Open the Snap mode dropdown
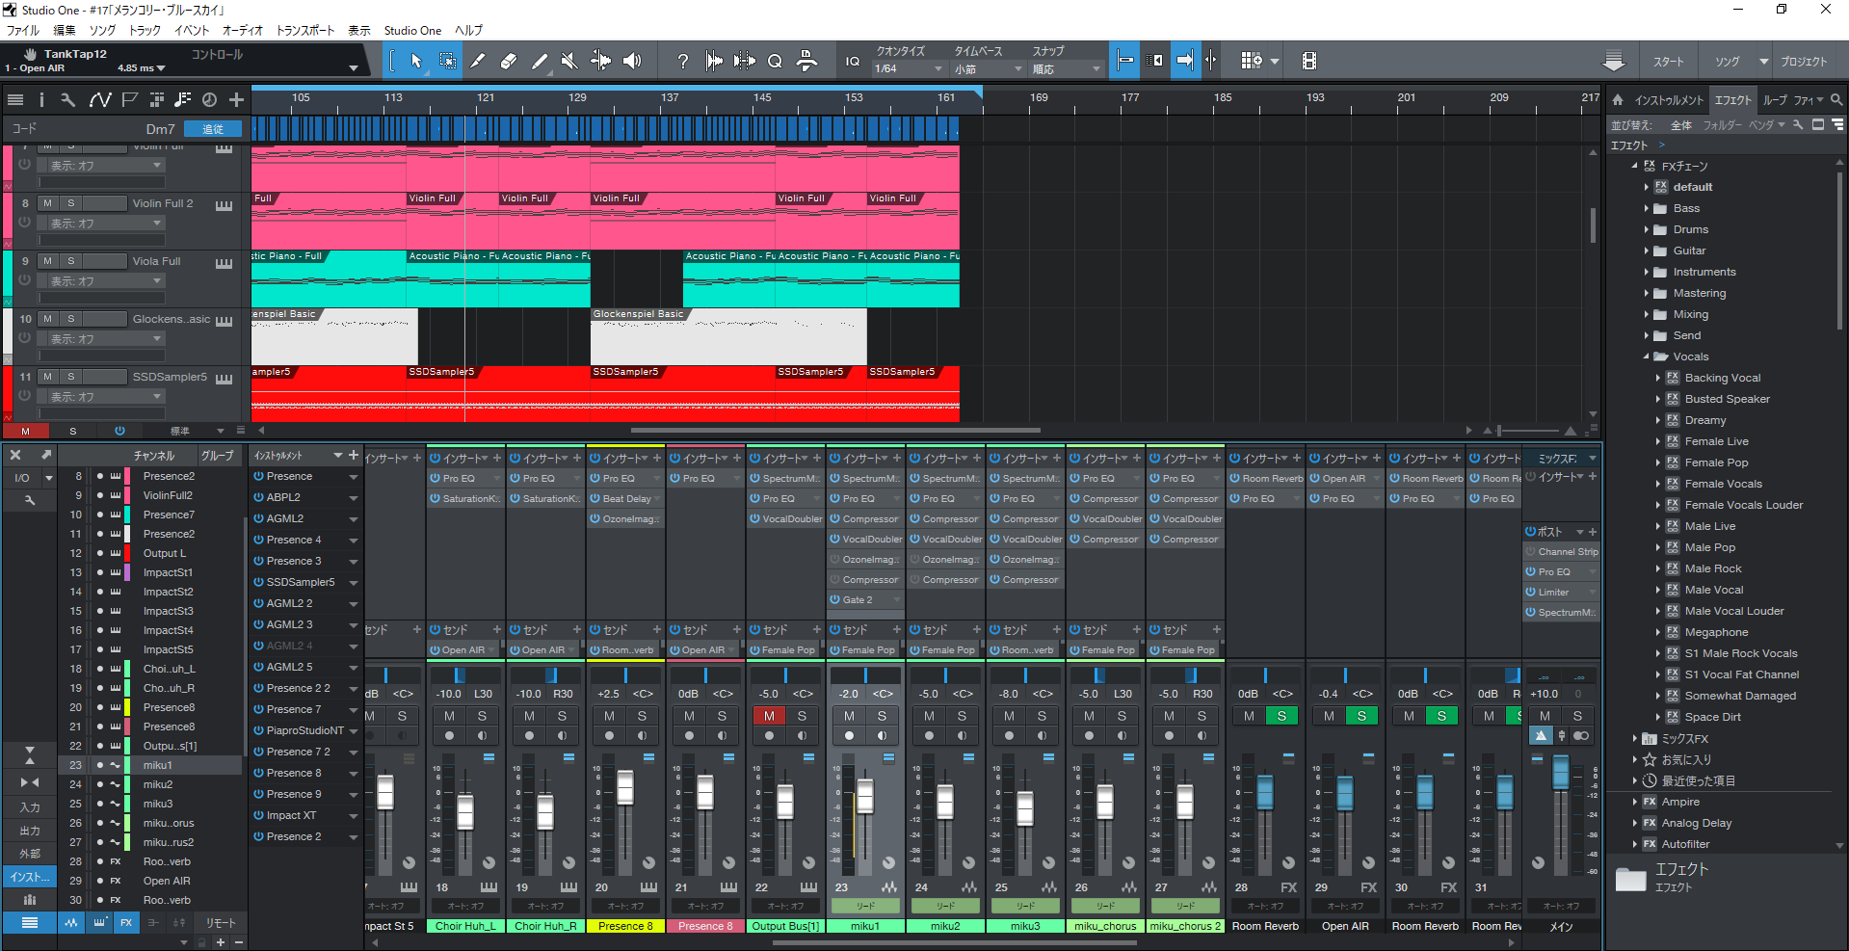Screen dimensions: 1849x951 coord(1066,69)
